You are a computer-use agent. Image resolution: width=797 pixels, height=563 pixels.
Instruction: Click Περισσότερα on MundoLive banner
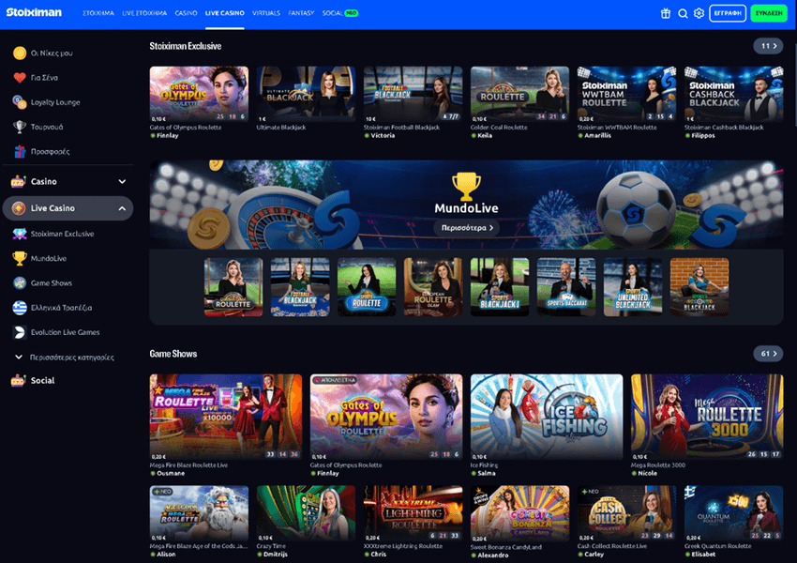tap(467, 228)
